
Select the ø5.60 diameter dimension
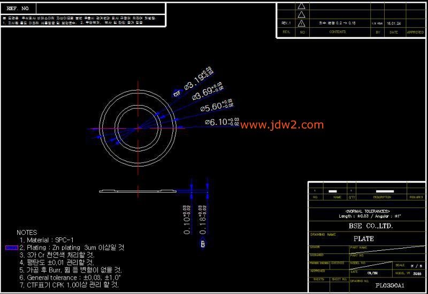(x=216, y=106)
